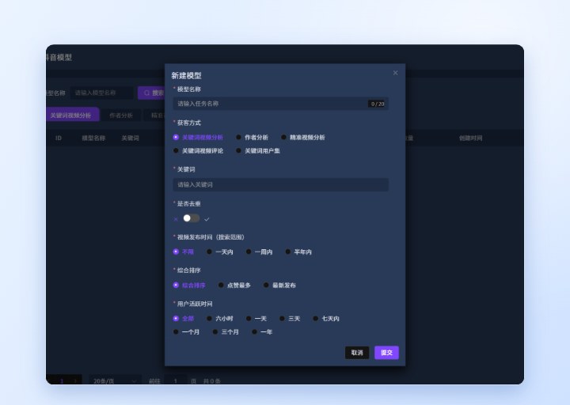Submit the form with 提交 button
This screenshot has width=570, height=405.
tap(386, 353)
